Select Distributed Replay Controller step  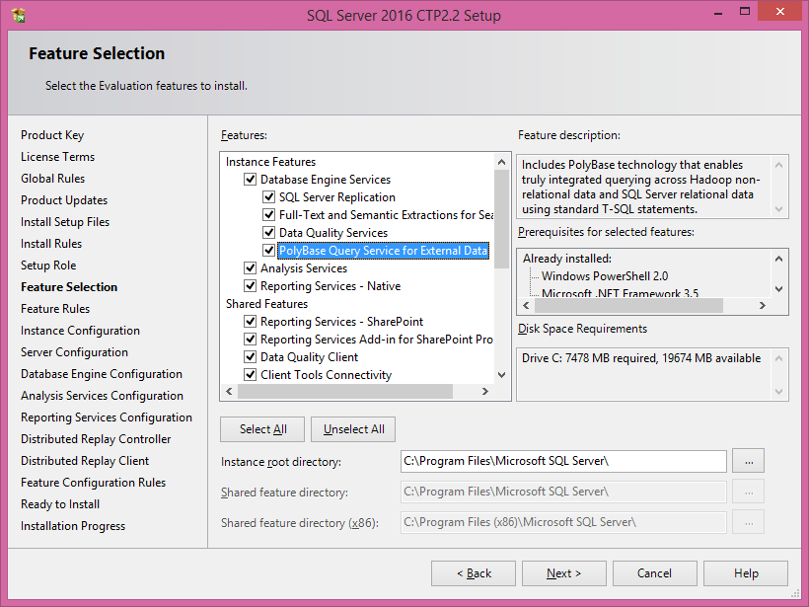tap(96, 438)
